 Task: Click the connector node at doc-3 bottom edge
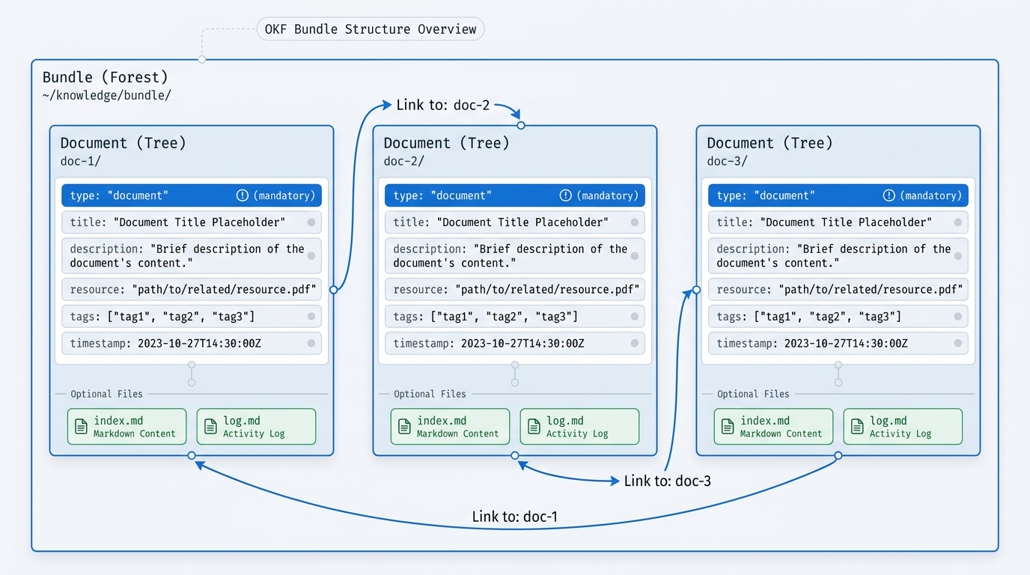(838, 455)
